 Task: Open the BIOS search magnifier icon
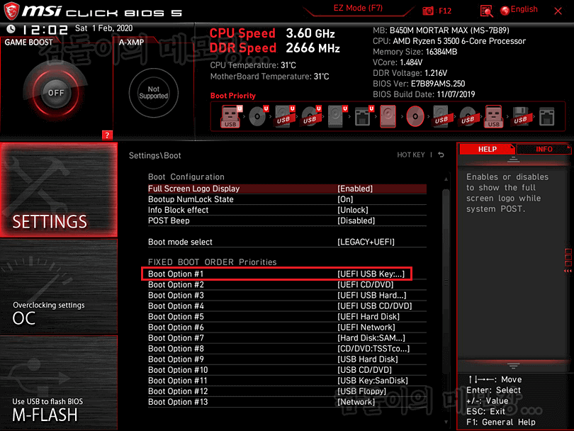pos(486,11)
